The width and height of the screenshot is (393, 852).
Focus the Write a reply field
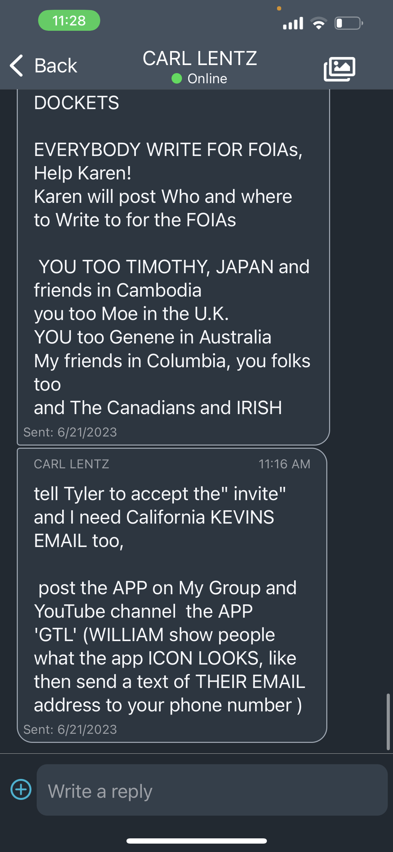[x=212, y=790]
